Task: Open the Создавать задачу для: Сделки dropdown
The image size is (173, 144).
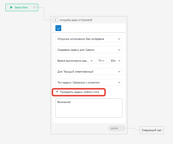Action: pyautogui.click(x=89, y=50)
